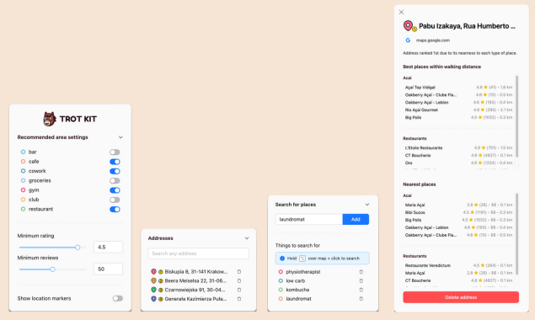Image resolution: width=535 pixels, height=320 pixels.
Task: Click the red location pin beside Pabu Izakaya
Action: pyautogui.click(x=408, y=25)
